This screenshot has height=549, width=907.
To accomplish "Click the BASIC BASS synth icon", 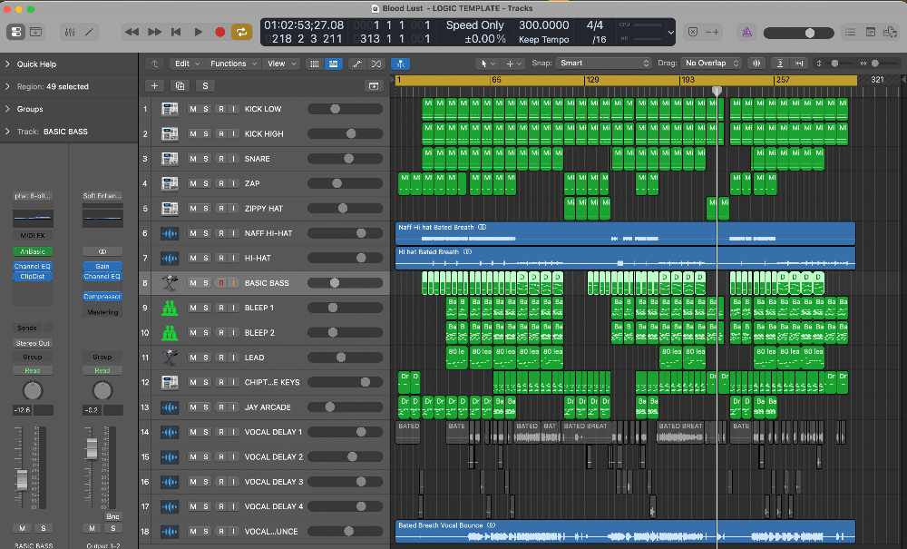I will (170, 283).
